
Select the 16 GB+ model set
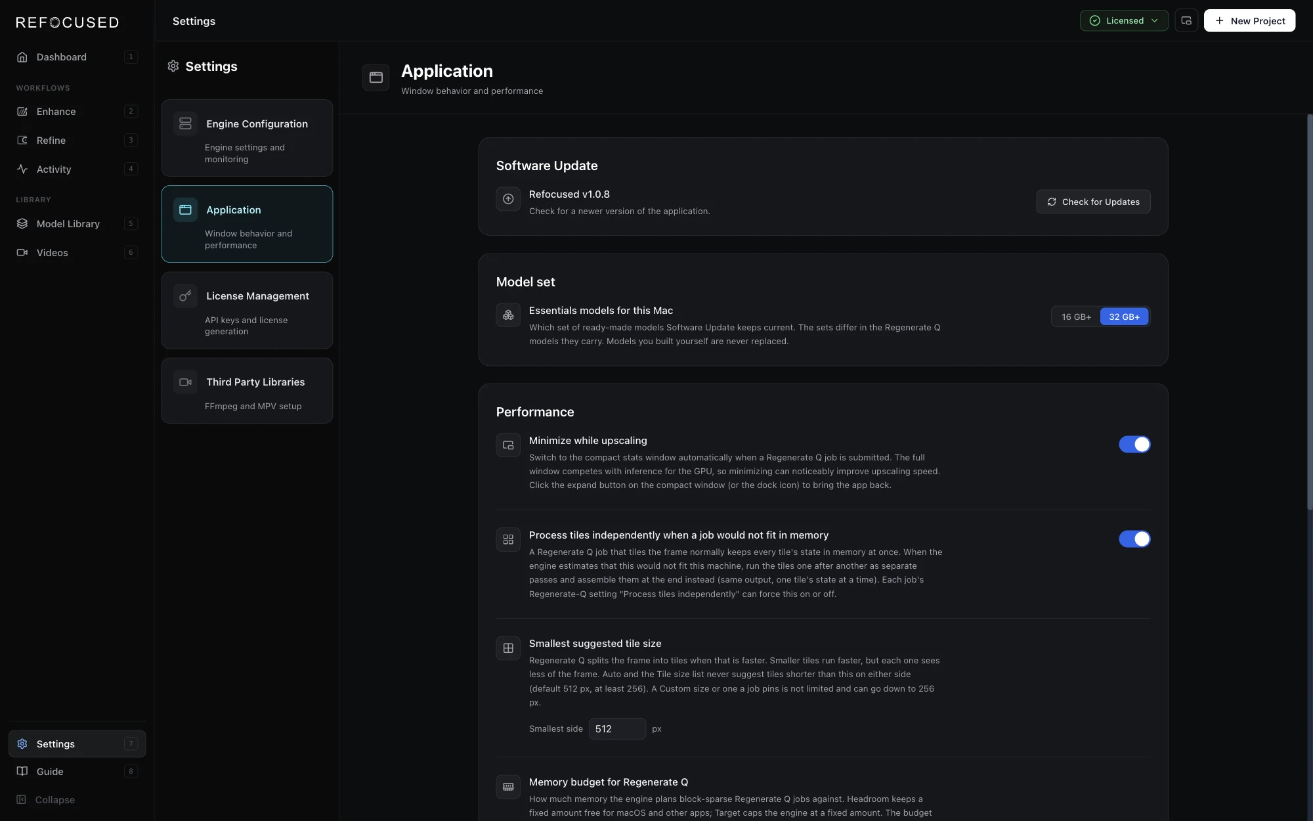pos(1076,317)
